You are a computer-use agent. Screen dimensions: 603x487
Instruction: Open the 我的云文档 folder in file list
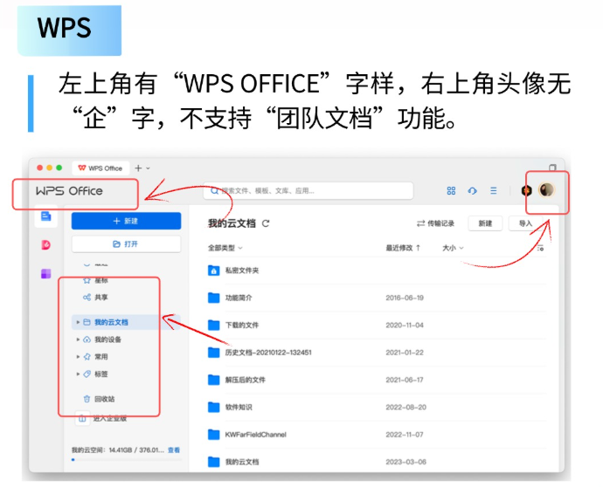click(242, 462)
